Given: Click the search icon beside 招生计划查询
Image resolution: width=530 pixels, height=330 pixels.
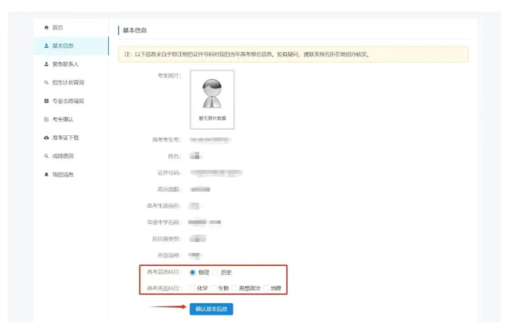Looking at the screenshot, I should point(46,82).
